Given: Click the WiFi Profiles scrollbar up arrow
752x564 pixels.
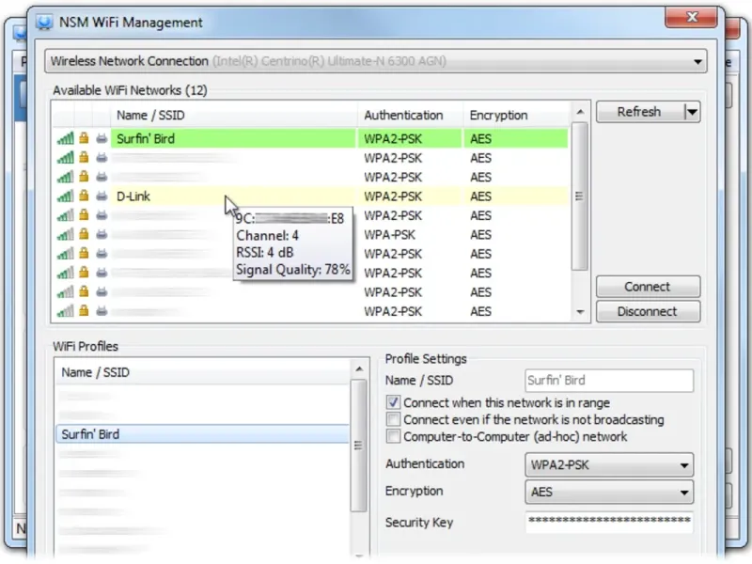Looking at the screenshot, I should pyautogui.click(x=359, y=369).
